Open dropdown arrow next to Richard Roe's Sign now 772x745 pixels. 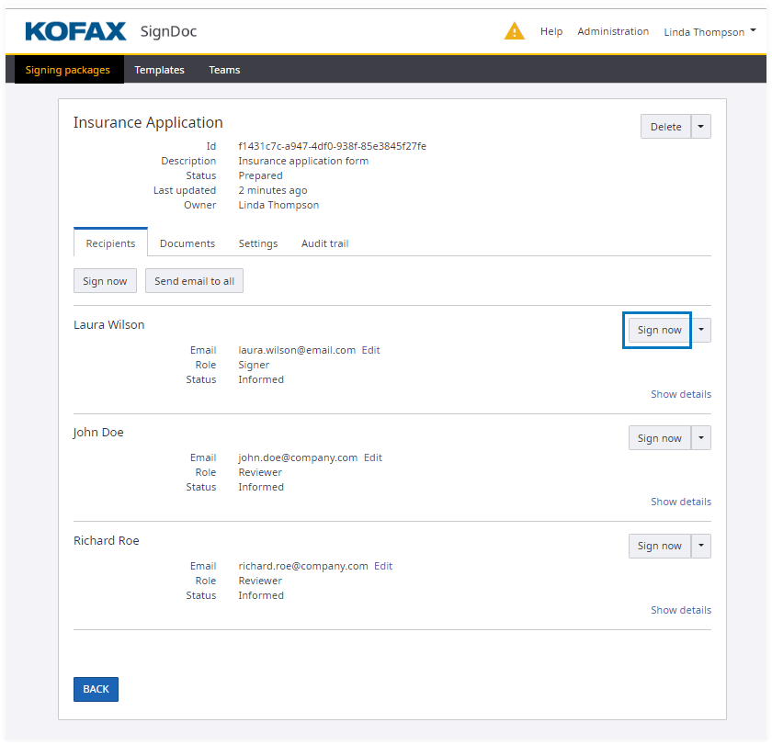point(701,546)
